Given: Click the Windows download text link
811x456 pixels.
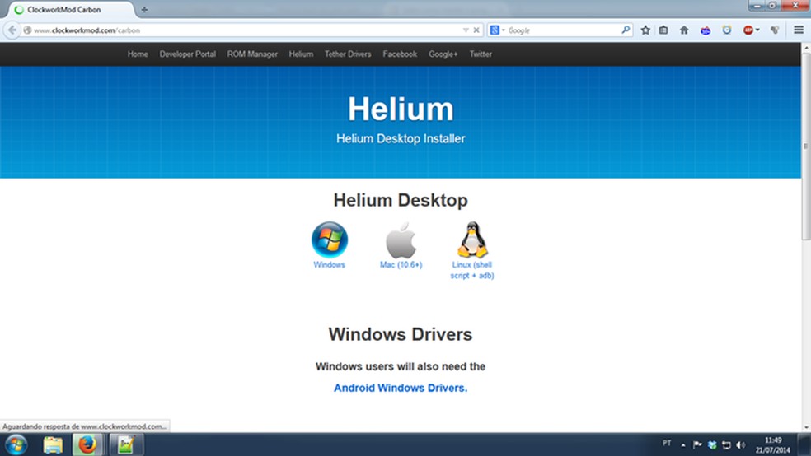Looking at the screenshot, I should [x=330, y=264].
